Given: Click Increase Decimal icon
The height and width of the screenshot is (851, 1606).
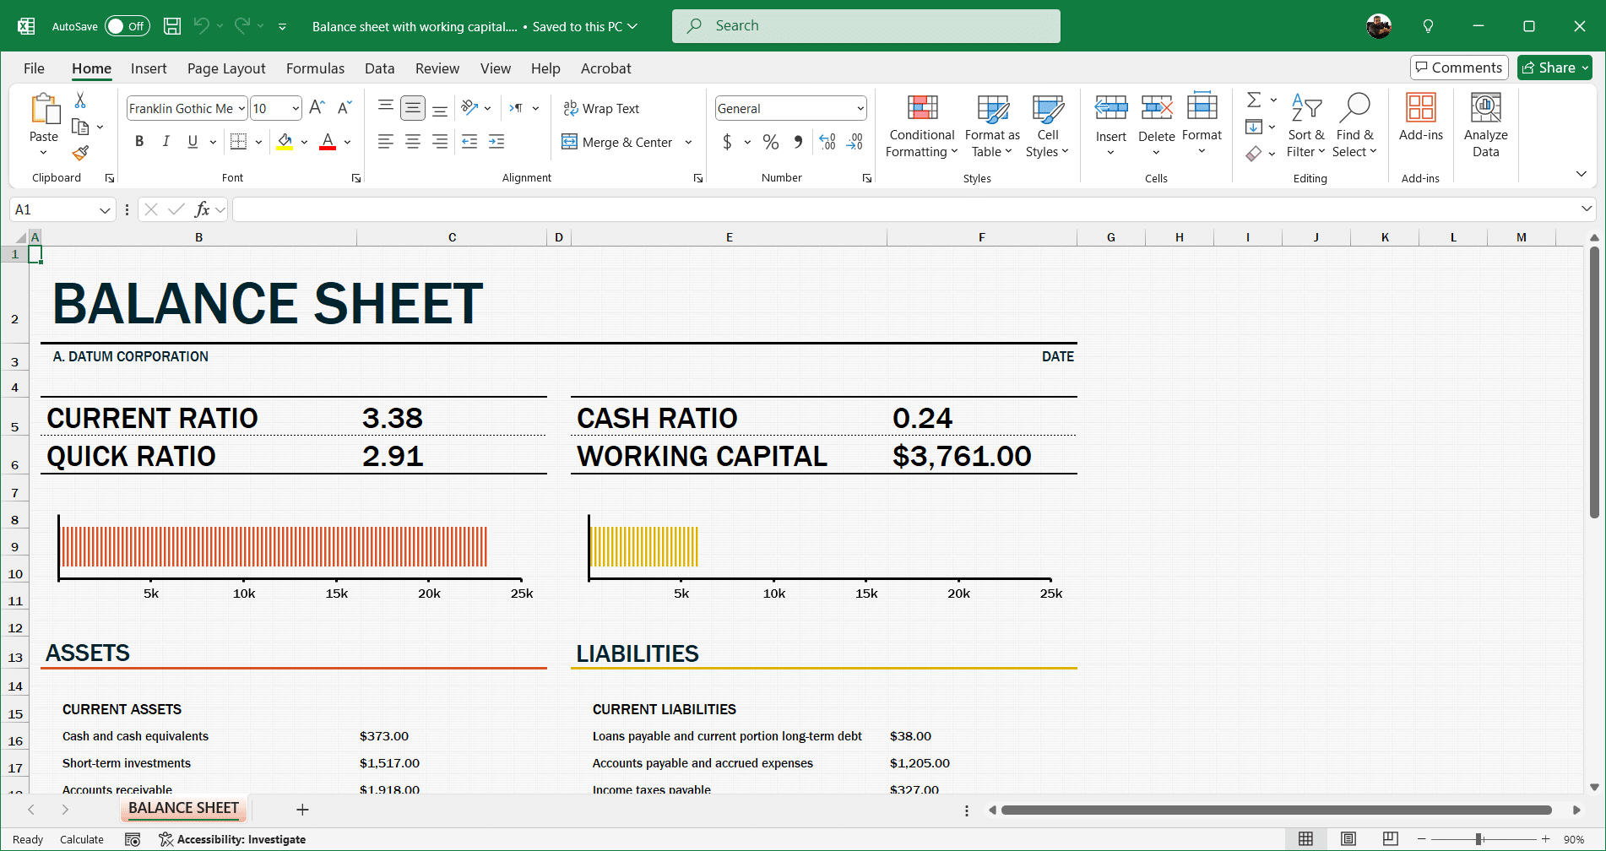Looking at the screenshot, I should click(x=827, y=141).
